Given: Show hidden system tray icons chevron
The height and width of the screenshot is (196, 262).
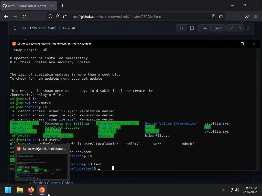Looking at the screenshot, I should click(223, 190).
